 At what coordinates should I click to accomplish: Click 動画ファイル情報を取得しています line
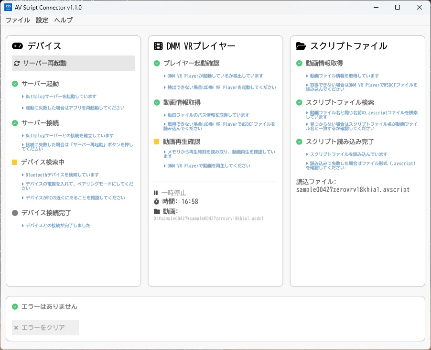click(x=342, y=76)
